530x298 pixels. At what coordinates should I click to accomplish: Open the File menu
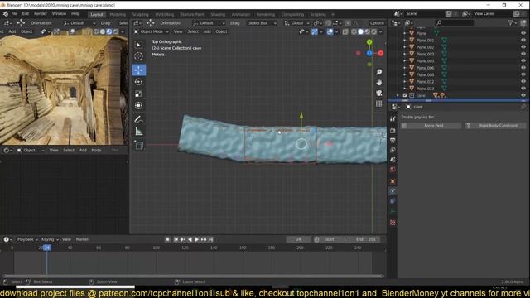pyautogui.click(x=14, y=14)
